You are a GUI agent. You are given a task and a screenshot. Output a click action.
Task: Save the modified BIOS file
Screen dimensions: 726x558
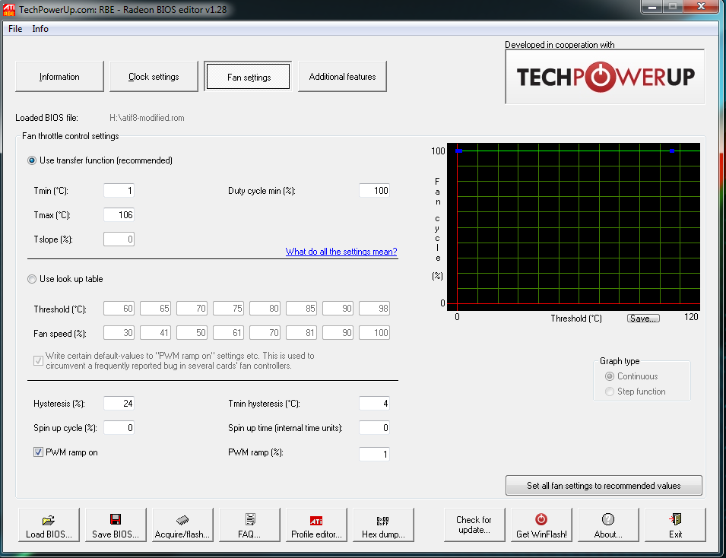click(x=115, y=525)
